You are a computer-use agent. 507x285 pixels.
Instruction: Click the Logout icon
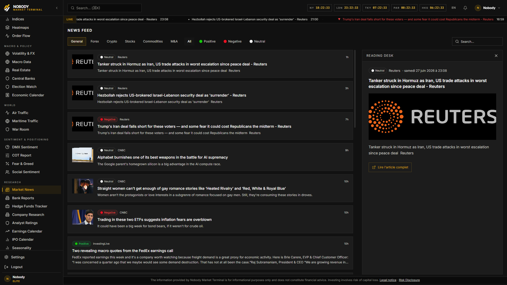coord(6,267)
